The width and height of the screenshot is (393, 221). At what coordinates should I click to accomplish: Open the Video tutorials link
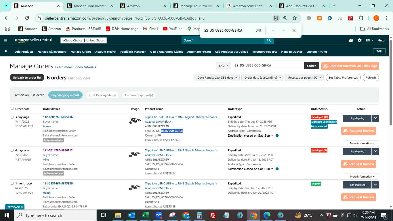85,67
